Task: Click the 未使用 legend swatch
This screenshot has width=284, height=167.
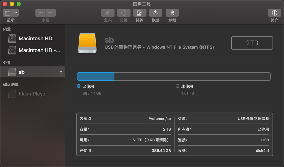Action: coord(178,86)
